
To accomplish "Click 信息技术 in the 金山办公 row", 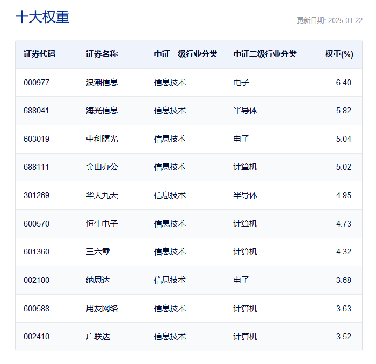I will point(170,167).
